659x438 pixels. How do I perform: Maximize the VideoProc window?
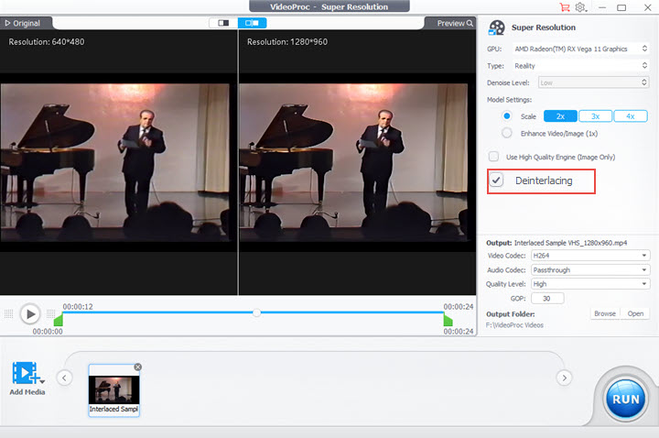(x=621, y=7)
